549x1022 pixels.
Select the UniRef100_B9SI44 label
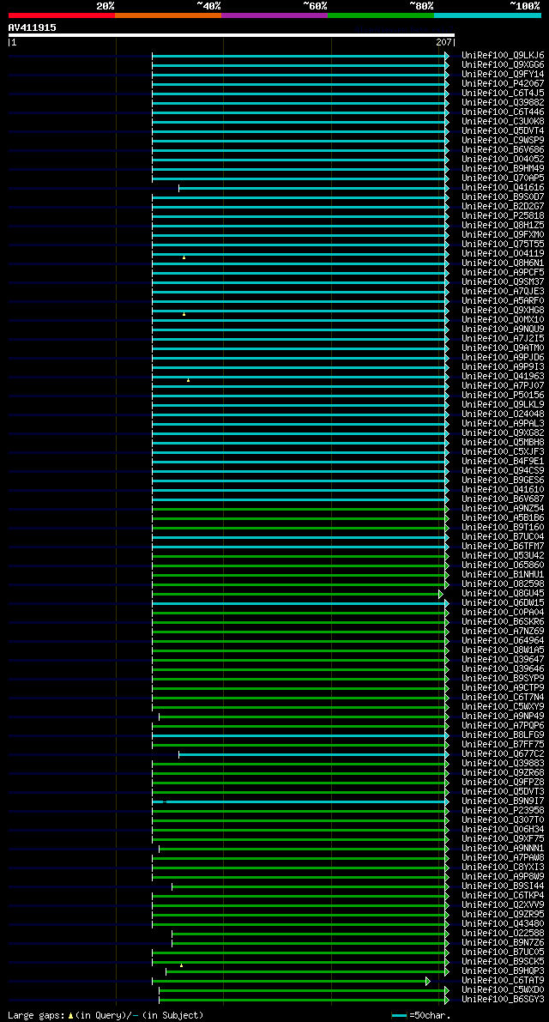tap(503, 886)
